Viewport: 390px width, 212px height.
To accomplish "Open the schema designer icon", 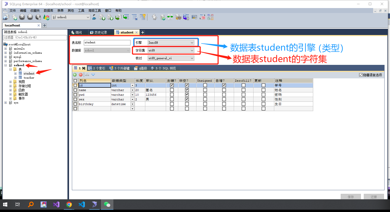I will point(210,17).
